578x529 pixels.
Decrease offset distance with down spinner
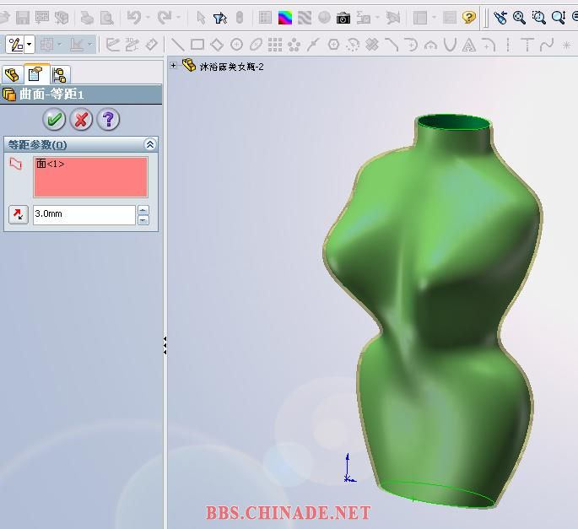point(143,220)
